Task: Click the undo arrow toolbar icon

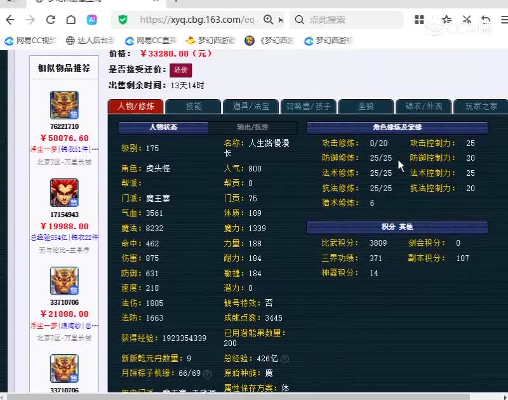Action: click(486, 20)
